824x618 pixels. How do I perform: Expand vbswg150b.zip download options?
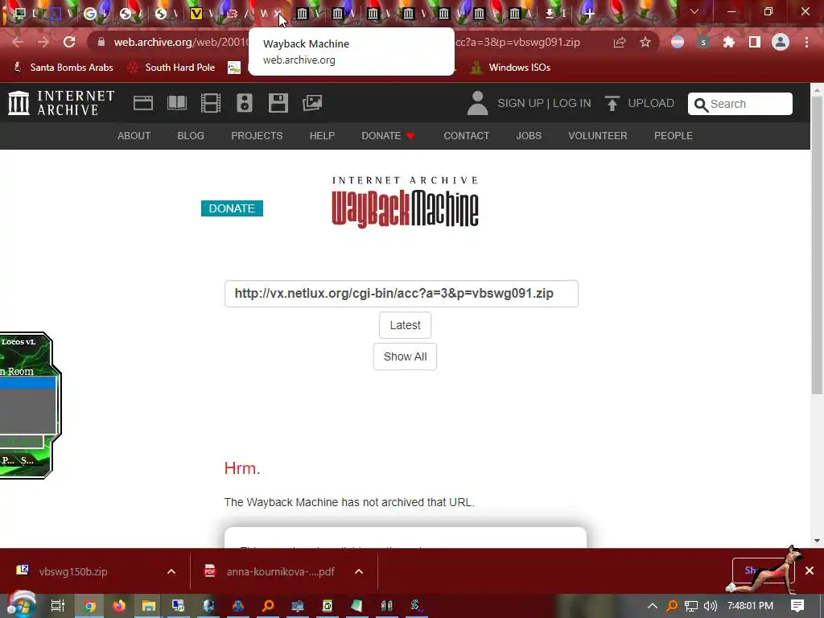171,571
